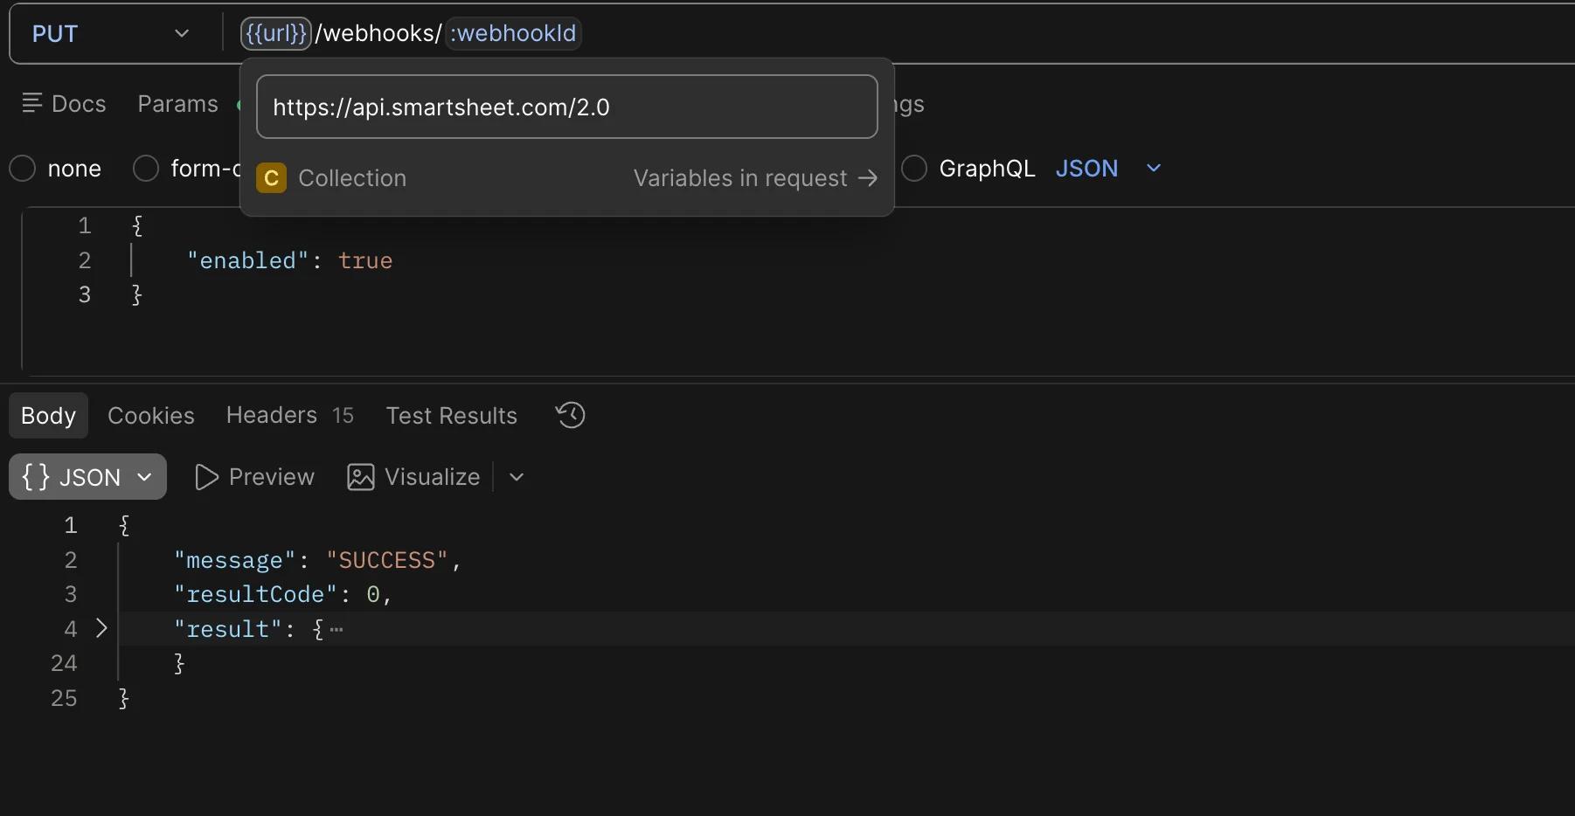Open the Test Results tab
The width and height of the screenshot is (1575, 816).
[451, 415]
